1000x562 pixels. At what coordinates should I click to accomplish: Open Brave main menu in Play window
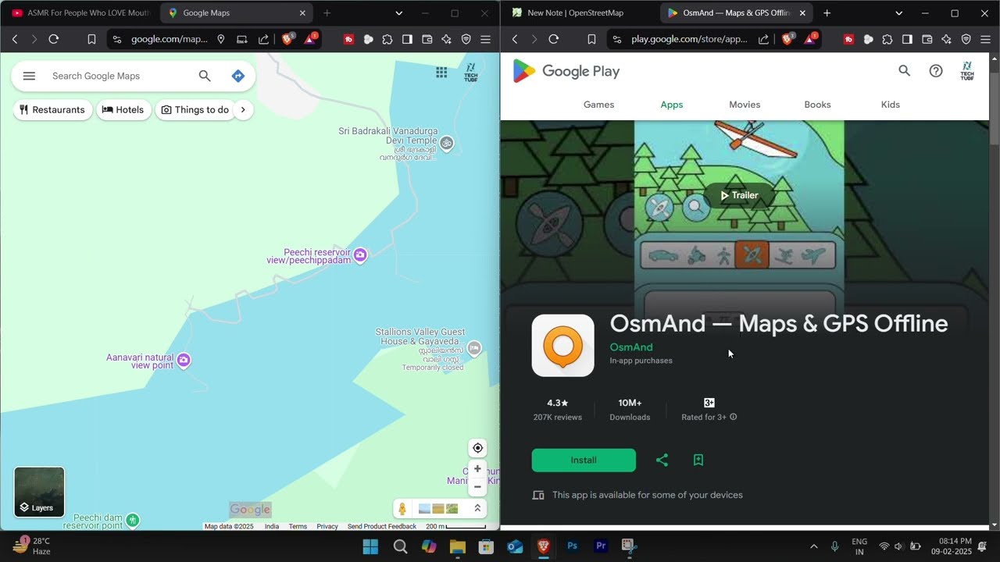tap(985, 39)
